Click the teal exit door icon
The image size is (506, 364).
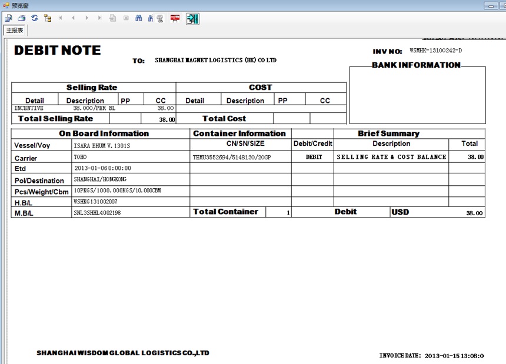(x=192, y=19)
